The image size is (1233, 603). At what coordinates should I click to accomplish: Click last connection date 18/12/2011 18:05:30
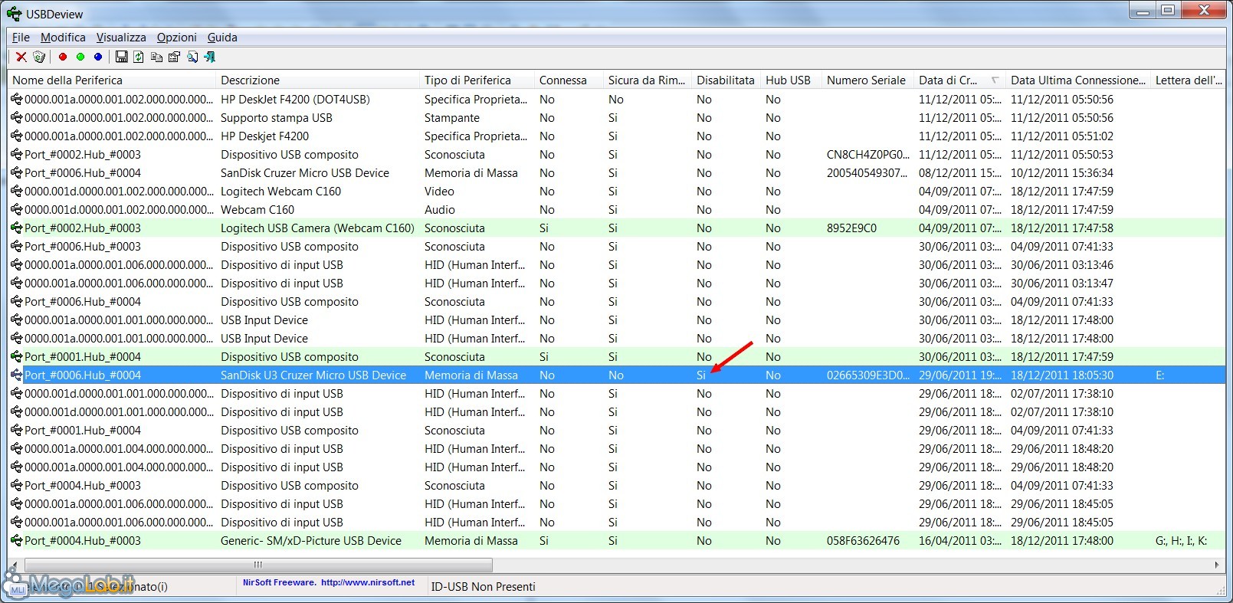pos(1061,375)
